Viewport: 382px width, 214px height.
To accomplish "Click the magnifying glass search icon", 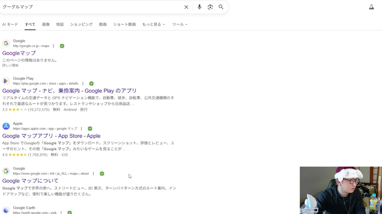I will 221,7.
